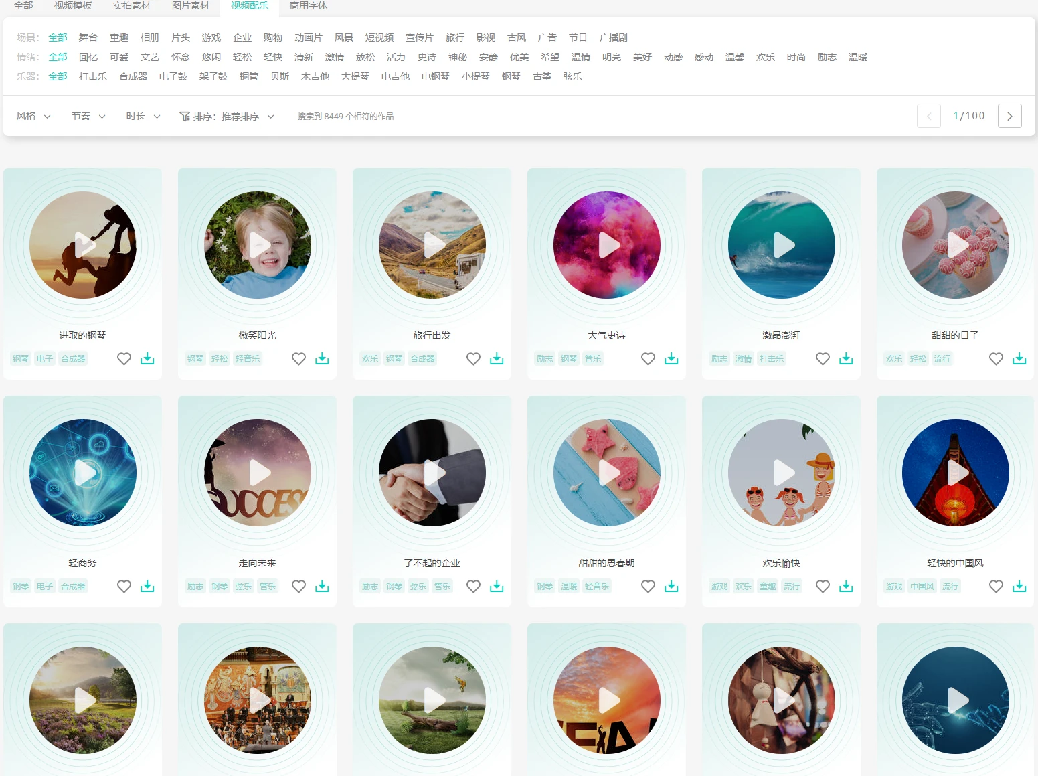Download the 大气史诗 track
Viewport: 1038px width, 776px height.
[671, 359]
